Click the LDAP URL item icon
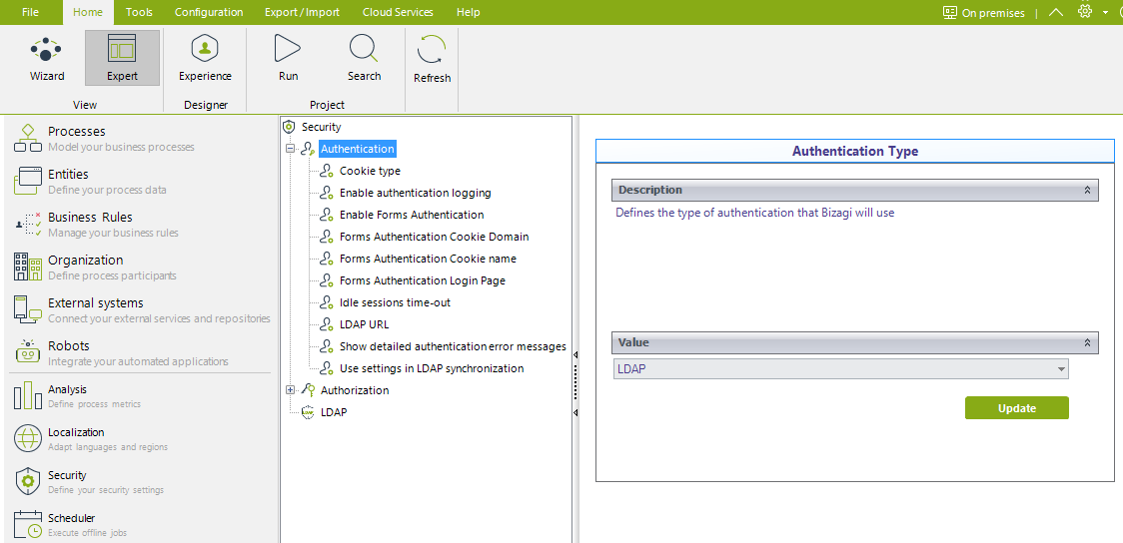This screenshot has width=1123, height=543. click(x=327, y=324)
